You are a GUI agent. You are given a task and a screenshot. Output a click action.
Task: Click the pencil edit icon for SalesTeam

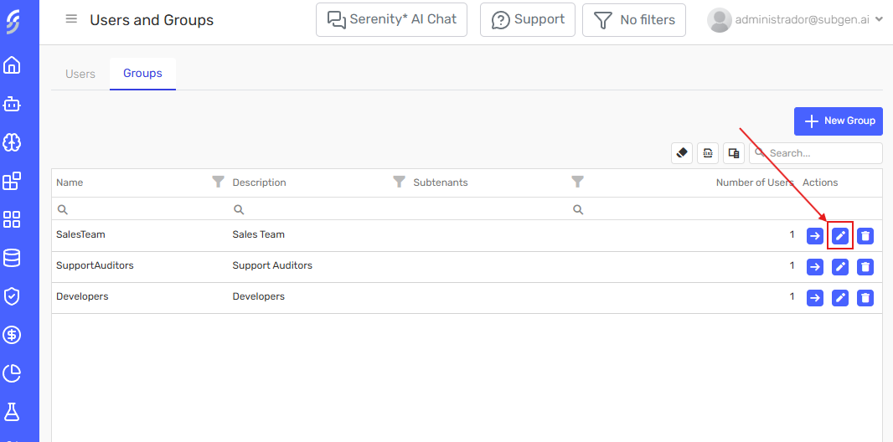840,236
